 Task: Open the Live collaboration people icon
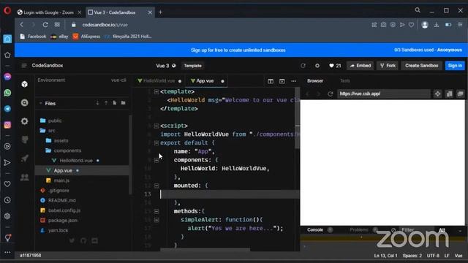pos(24,177)
